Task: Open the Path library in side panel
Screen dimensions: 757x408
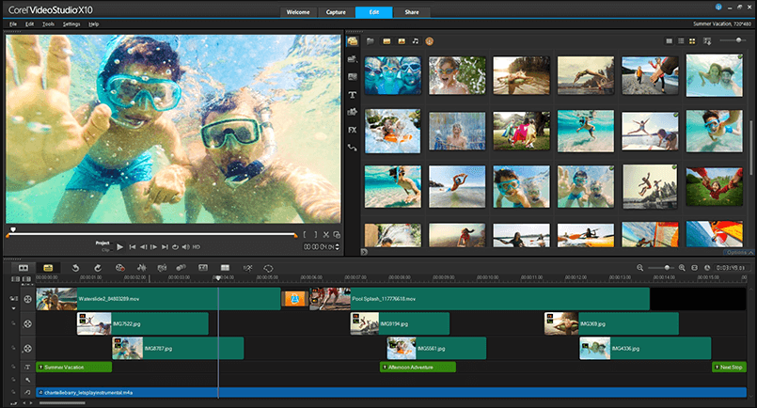Action: coord(352,148)
